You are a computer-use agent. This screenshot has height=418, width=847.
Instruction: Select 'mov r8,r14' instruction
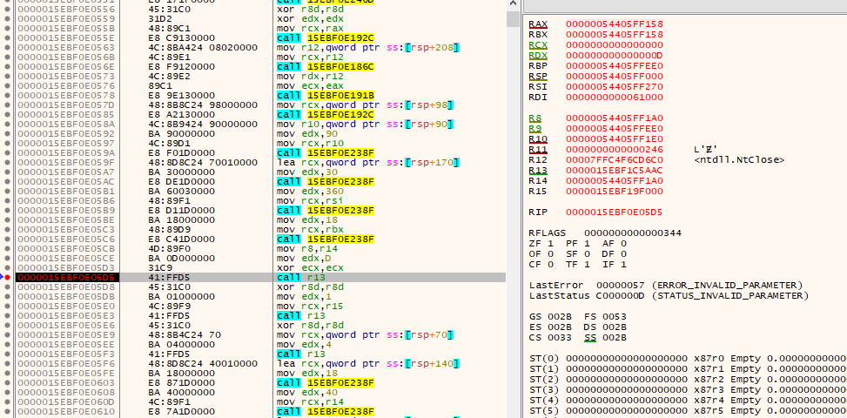302,248
